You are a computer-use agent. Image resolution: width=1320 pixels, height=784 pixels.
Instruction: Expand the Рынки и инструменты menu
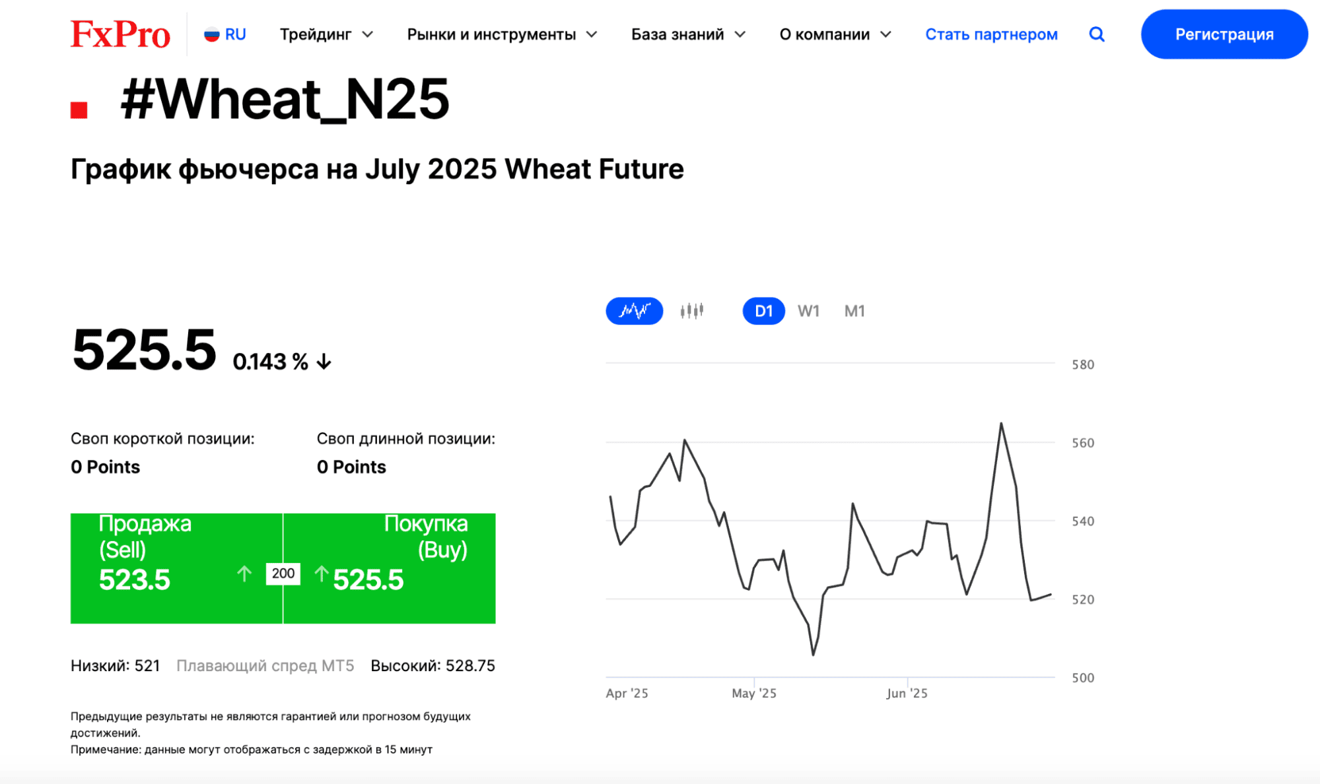[502, 34]
